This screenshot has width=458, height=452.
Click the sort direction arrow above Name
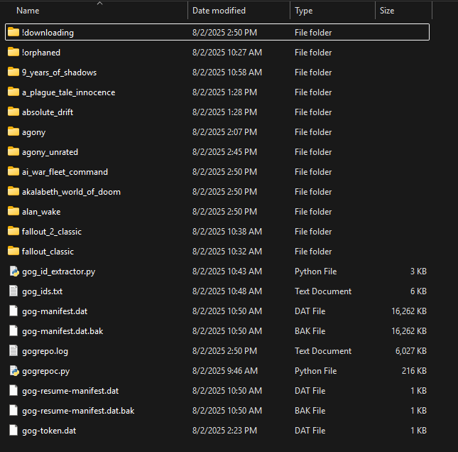(x=99, y=3)
